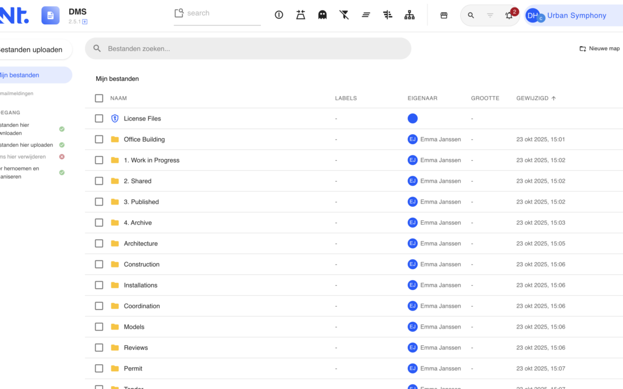Open the E-mailmeldingen sidebar item

(17, 94)
